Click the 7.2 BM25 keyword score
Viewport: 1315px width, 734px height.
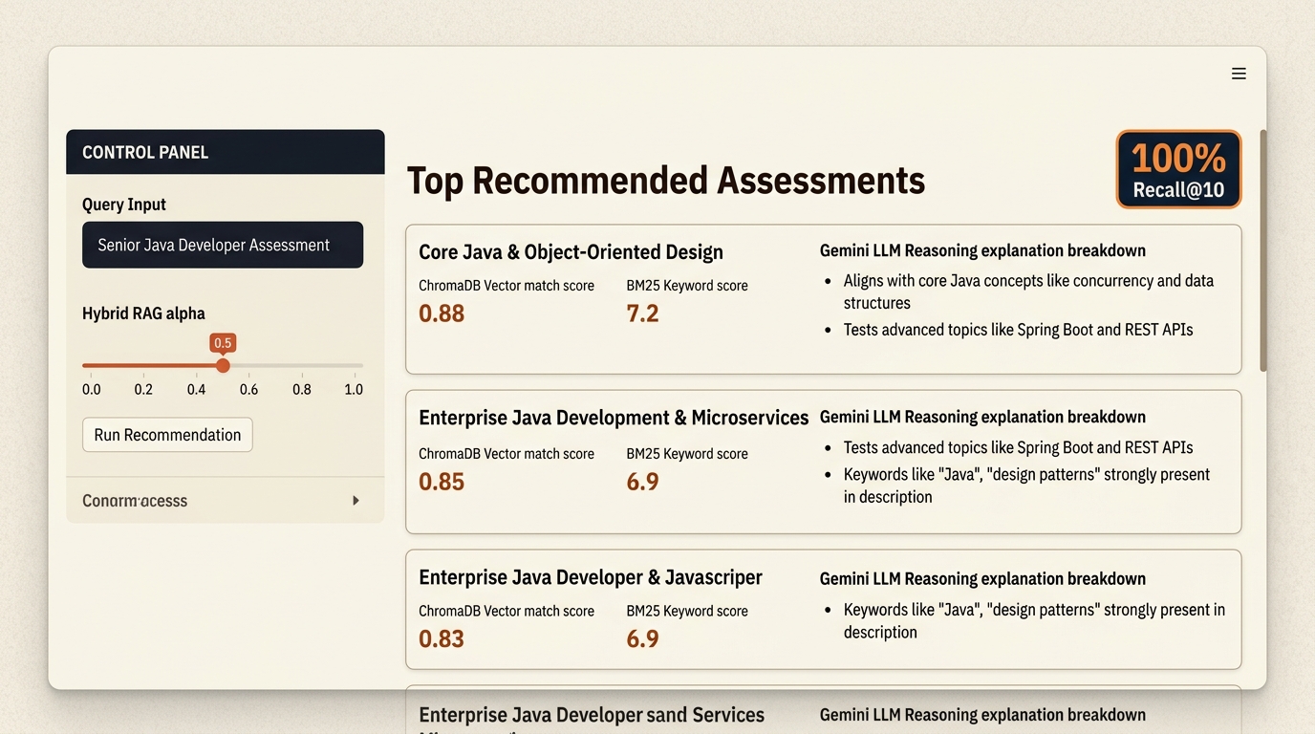pos(642,313)
